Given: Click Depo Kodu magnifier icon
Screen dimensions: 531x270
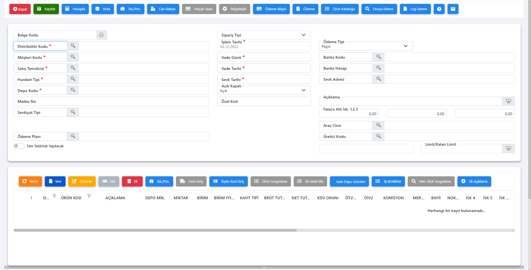Looking at the screenshot, I should click(x=73, y=90).
